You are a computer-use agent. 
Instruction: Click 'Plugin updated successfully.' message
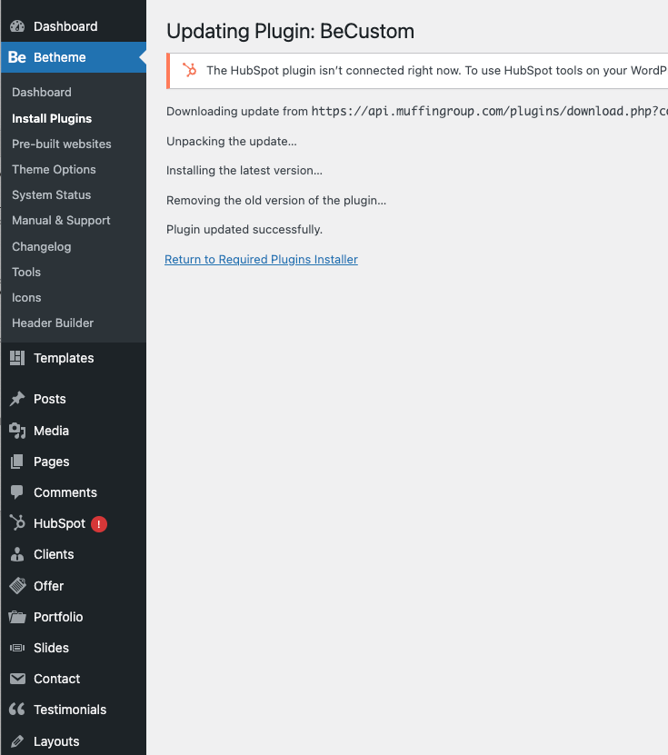click(244, 230)
